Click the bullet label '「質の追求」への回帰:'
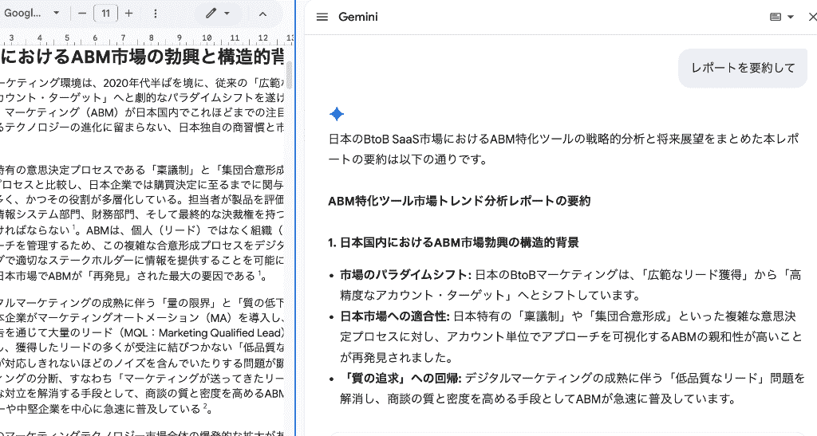The width and height of the screenshot is (817, 436). click(x=401, y=379)
